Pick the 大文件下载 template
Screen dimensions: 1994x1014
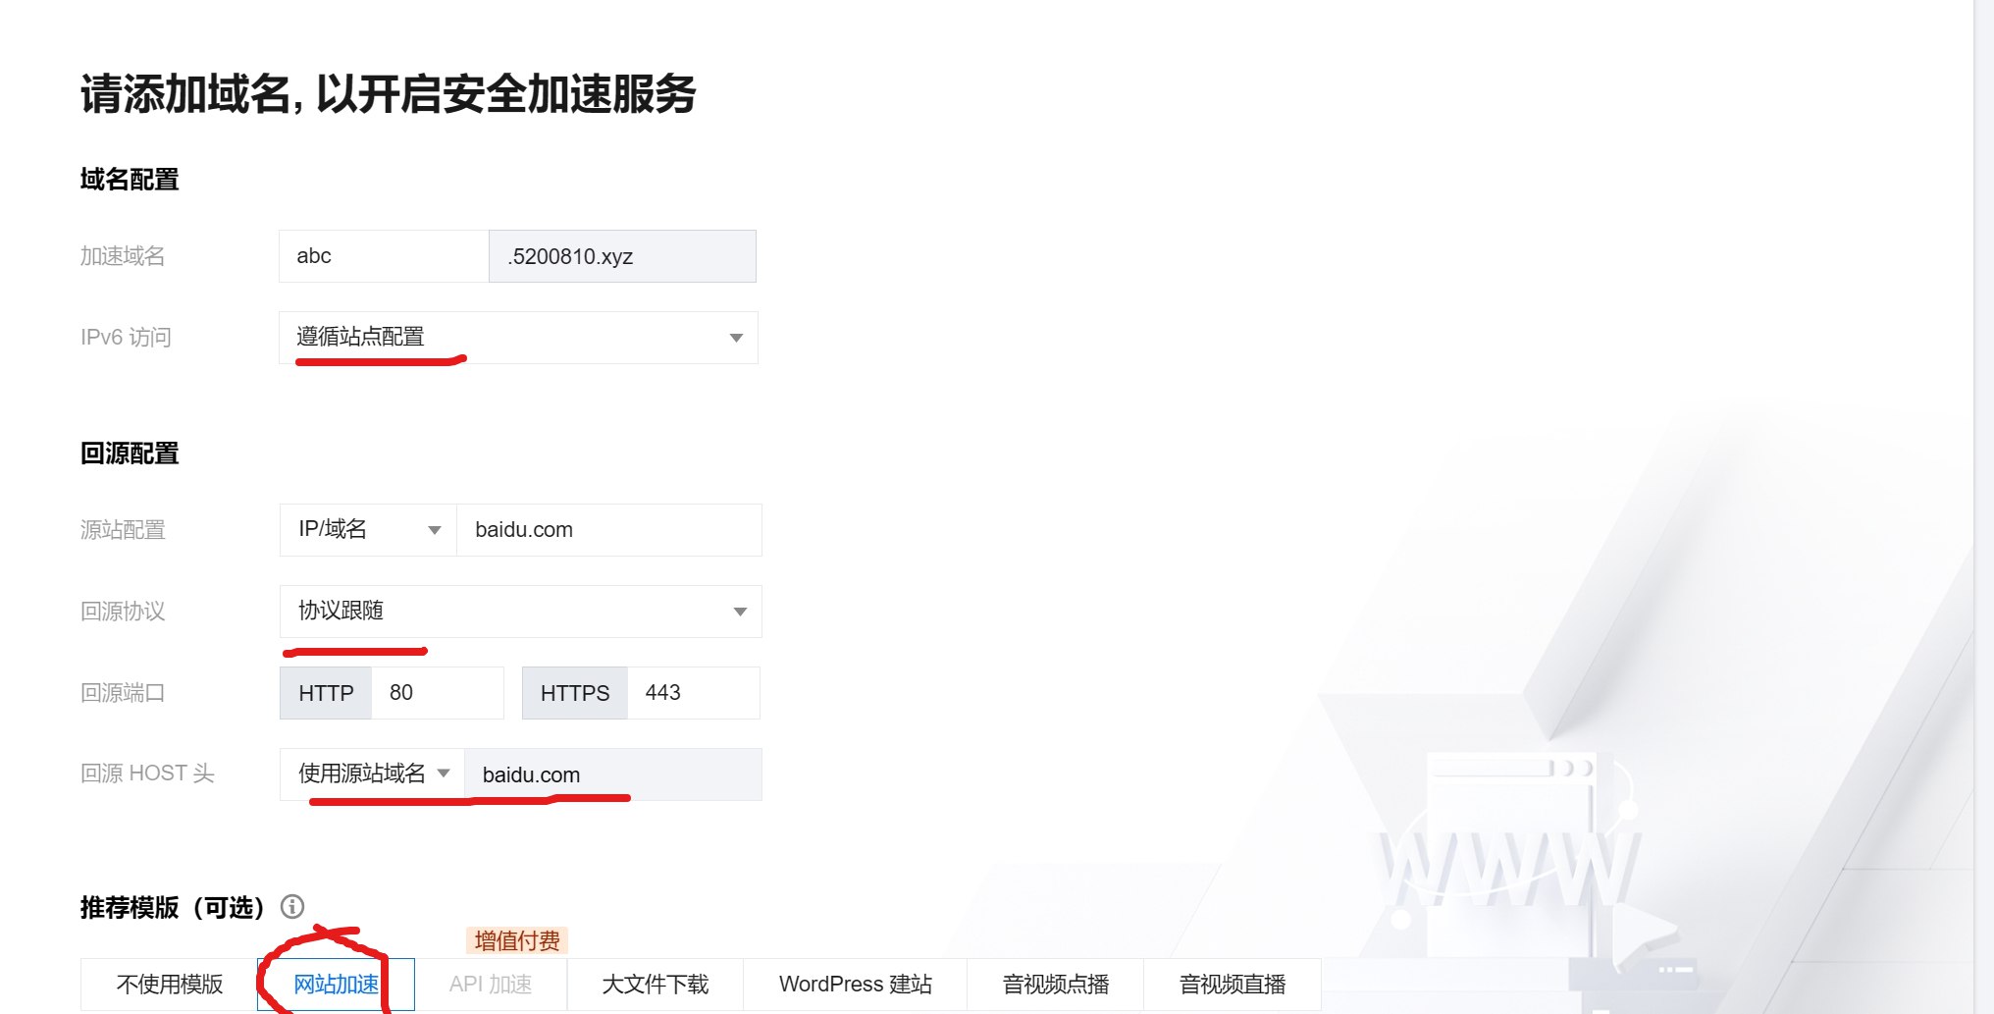click(655, 984)
